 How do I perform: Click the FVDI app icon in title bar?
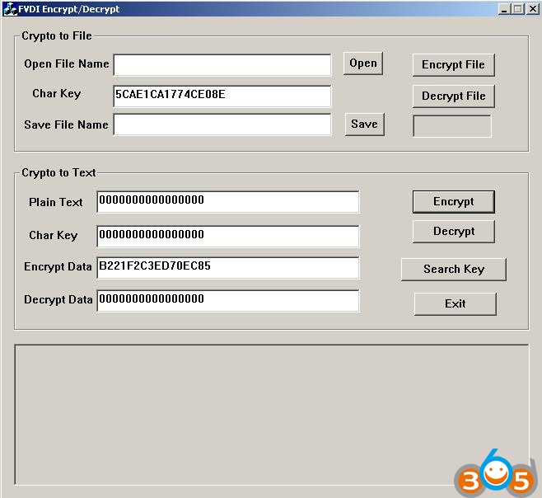tap(10, 9)
